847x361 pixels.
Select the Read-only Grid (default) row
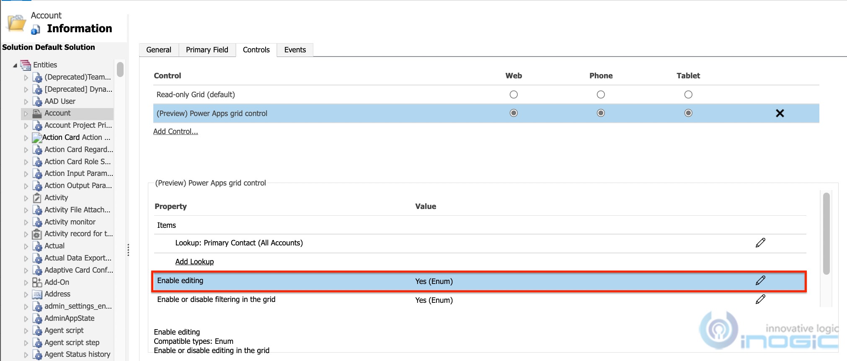[x=486, y=95]
